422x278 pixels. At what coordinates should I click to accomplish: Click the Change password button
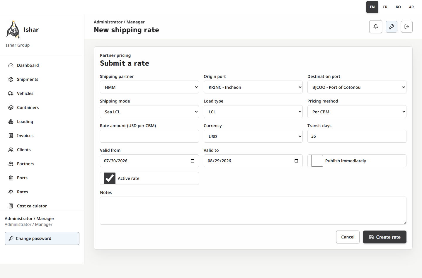point(42,238)
